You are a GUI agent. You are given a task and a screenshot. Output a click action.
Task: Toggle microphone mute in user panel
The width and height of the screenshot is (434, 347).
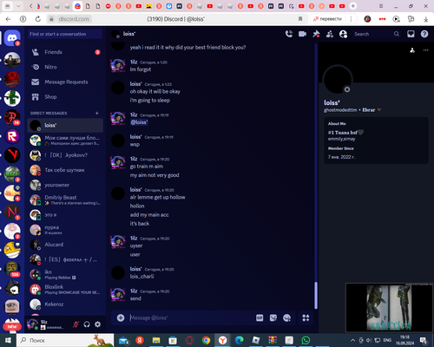pos(76,324)
